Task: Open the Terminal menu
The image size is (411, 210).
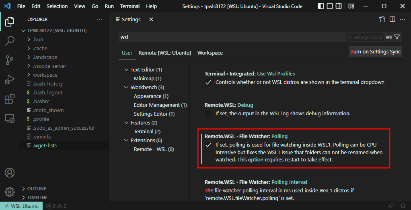Action: (130, 6)
